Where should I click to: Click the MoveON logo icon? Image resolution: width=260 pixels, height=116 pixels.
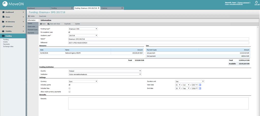[x=5, y=4]
